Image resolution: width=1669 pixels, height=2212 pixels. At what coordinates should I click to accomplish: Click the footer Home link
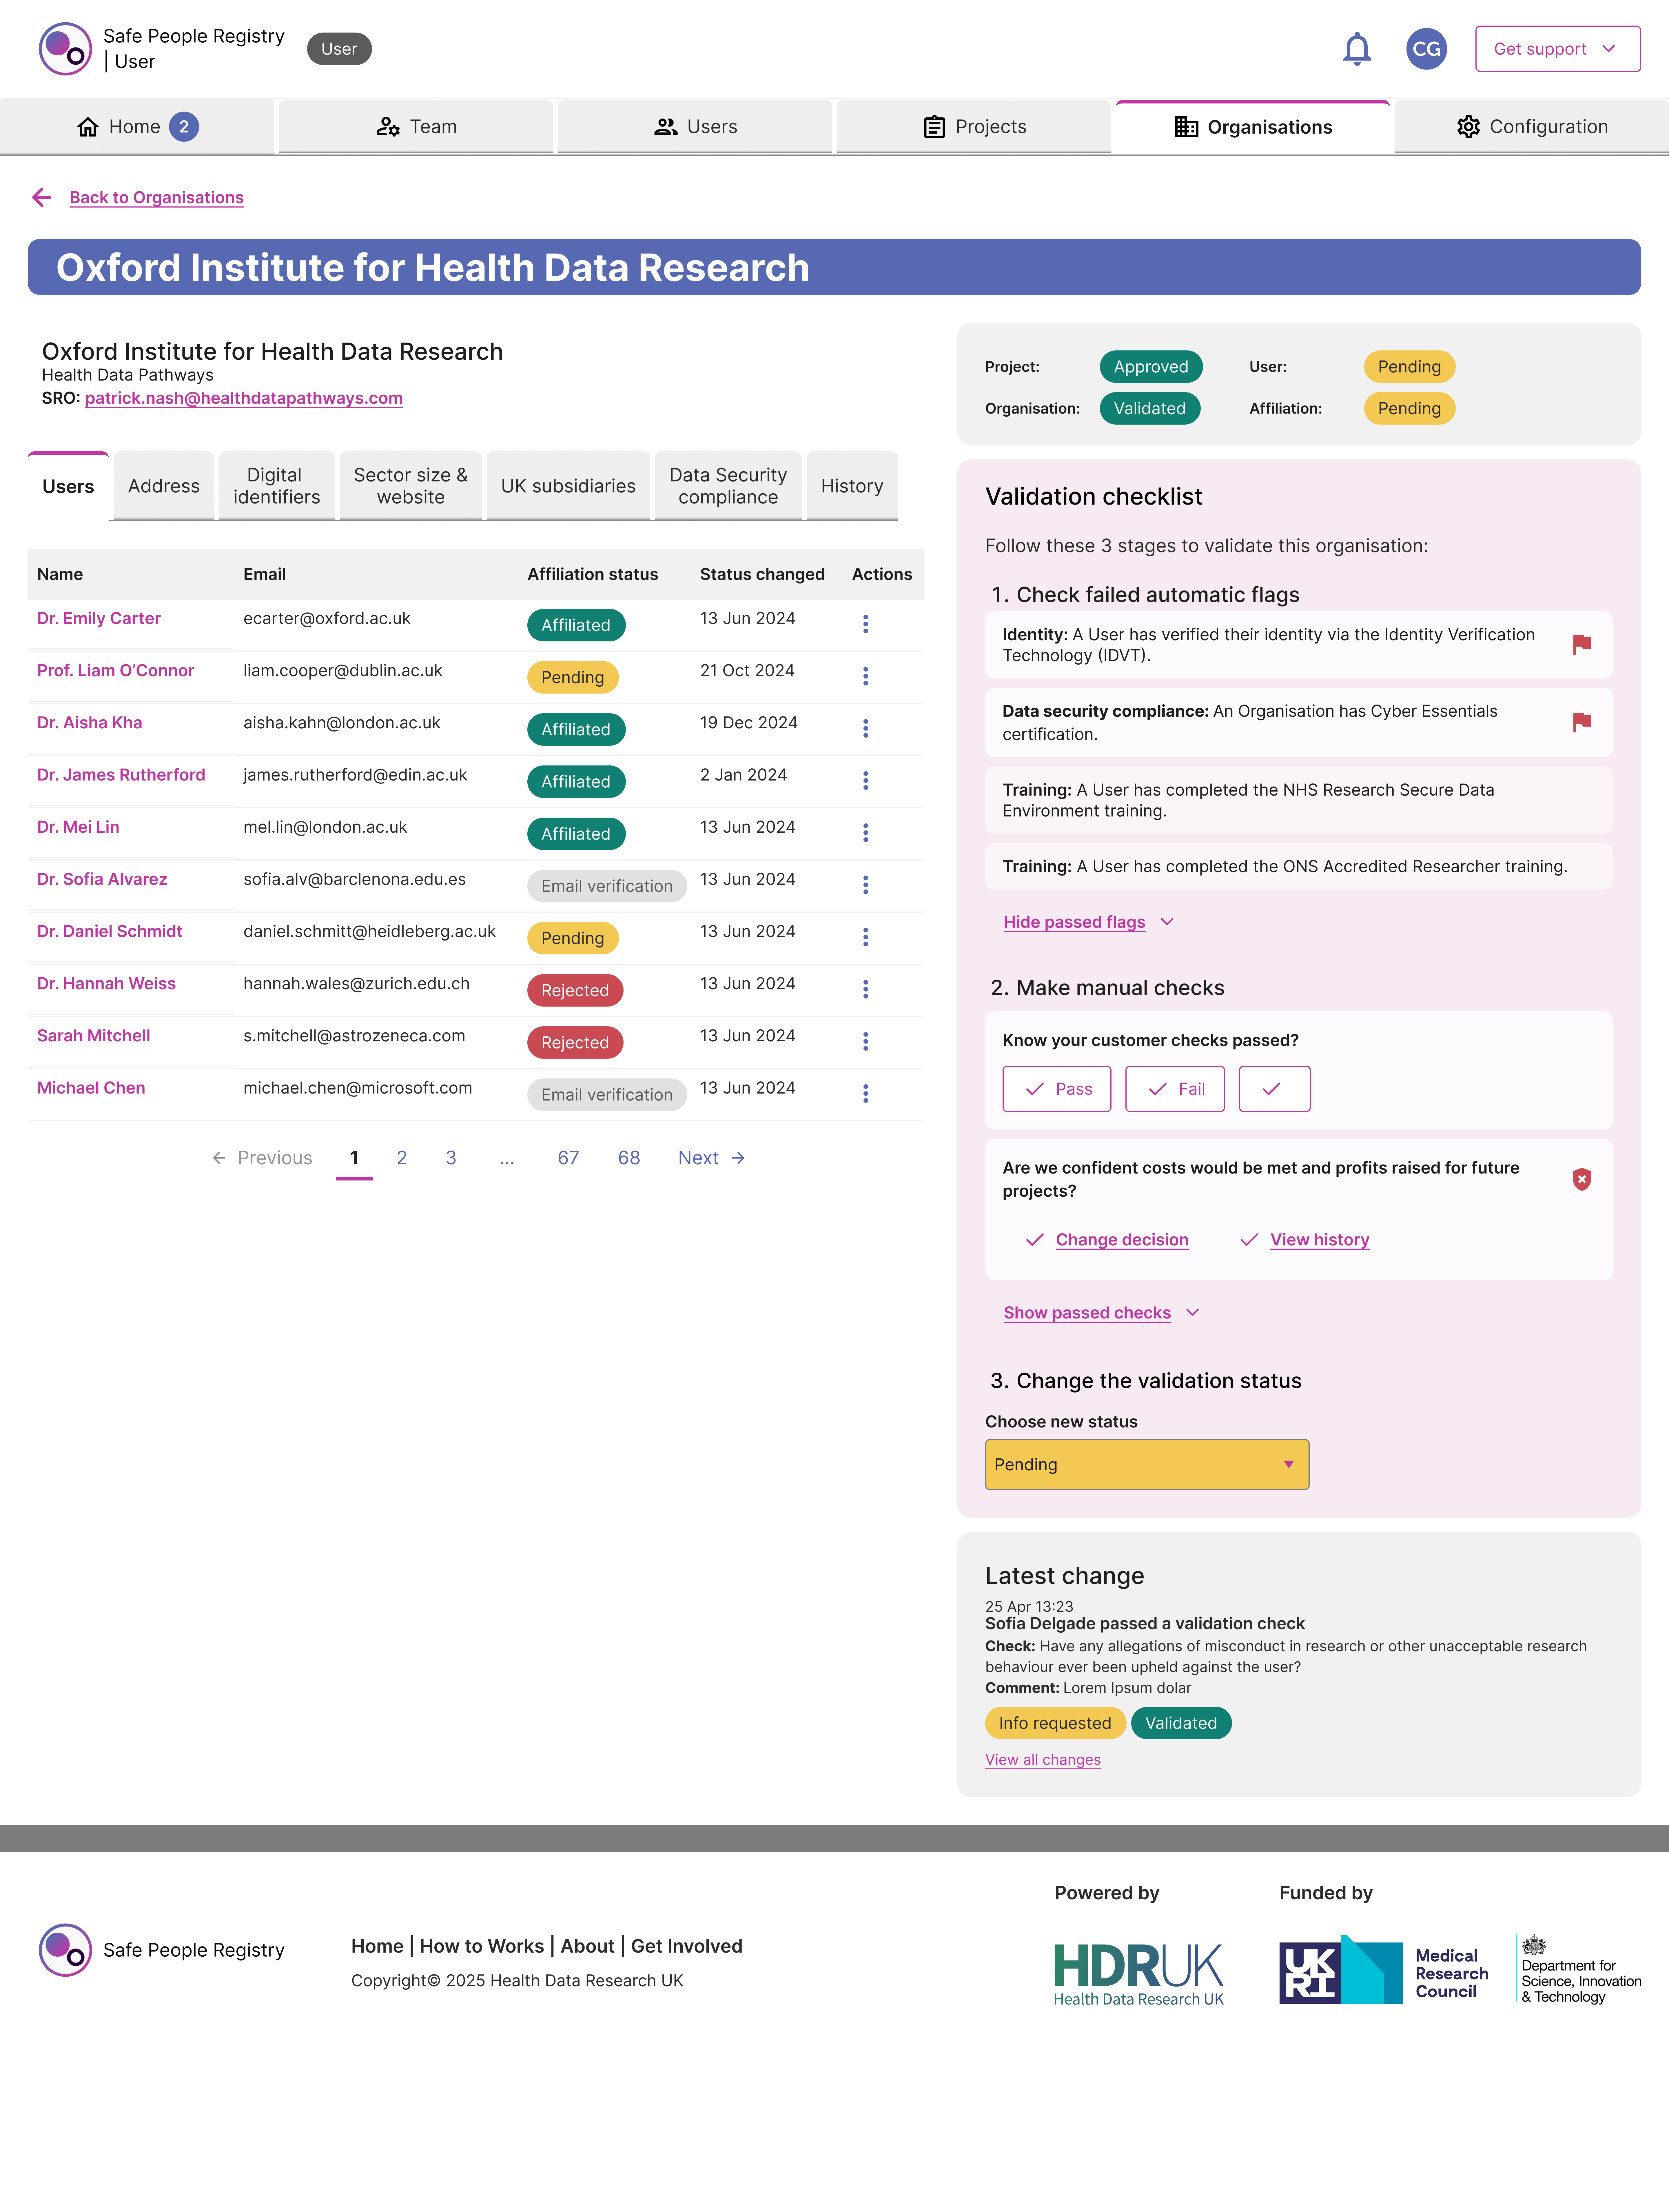pos(377,1946)
